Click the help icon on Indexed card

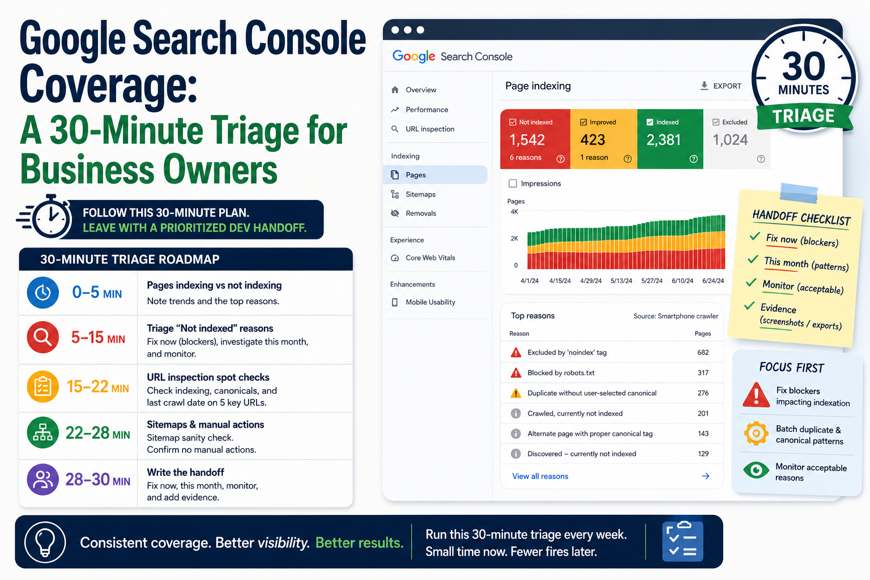click(x=693, y=159)
